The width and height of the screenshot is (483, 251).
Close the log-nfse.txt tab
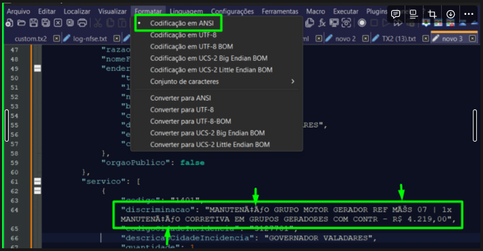(117, 38)
